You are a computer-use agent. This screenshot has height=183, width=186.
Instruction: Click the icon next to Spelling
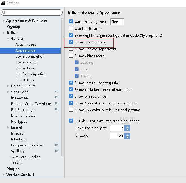56,151
